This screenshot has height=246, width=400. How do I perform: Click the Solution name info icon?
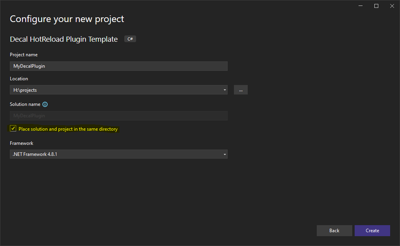45,104
